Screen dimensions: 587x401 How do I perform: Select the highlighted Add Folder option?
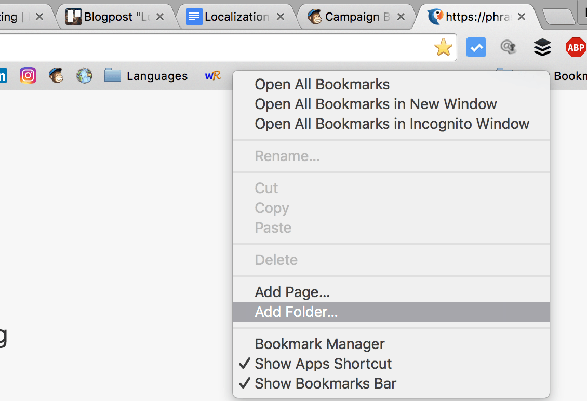click(296, 312)
